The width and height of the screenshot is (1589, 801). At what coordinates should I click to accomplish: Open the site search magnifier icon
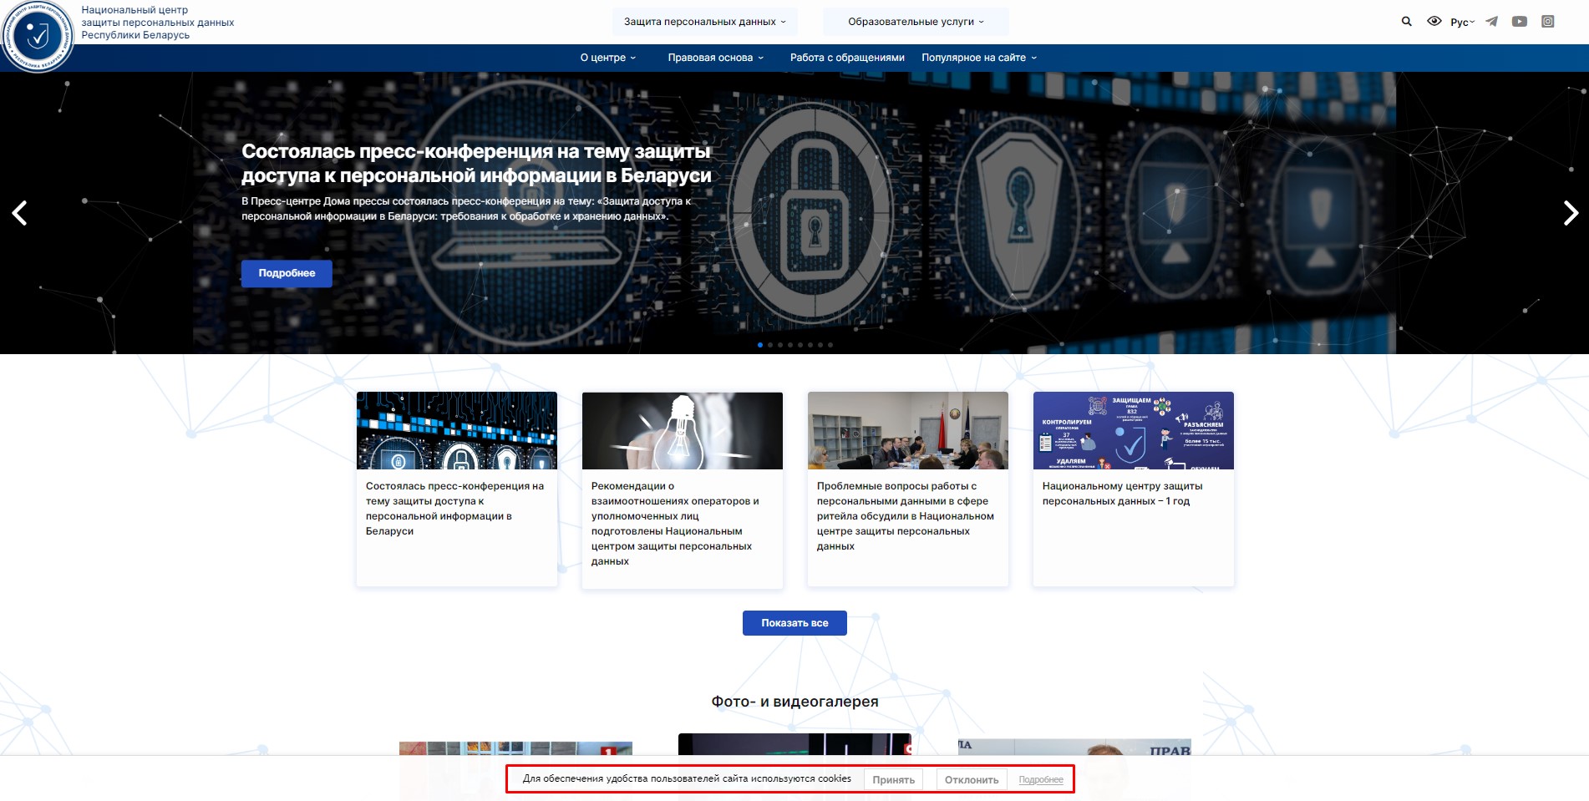coord(1406,22)
